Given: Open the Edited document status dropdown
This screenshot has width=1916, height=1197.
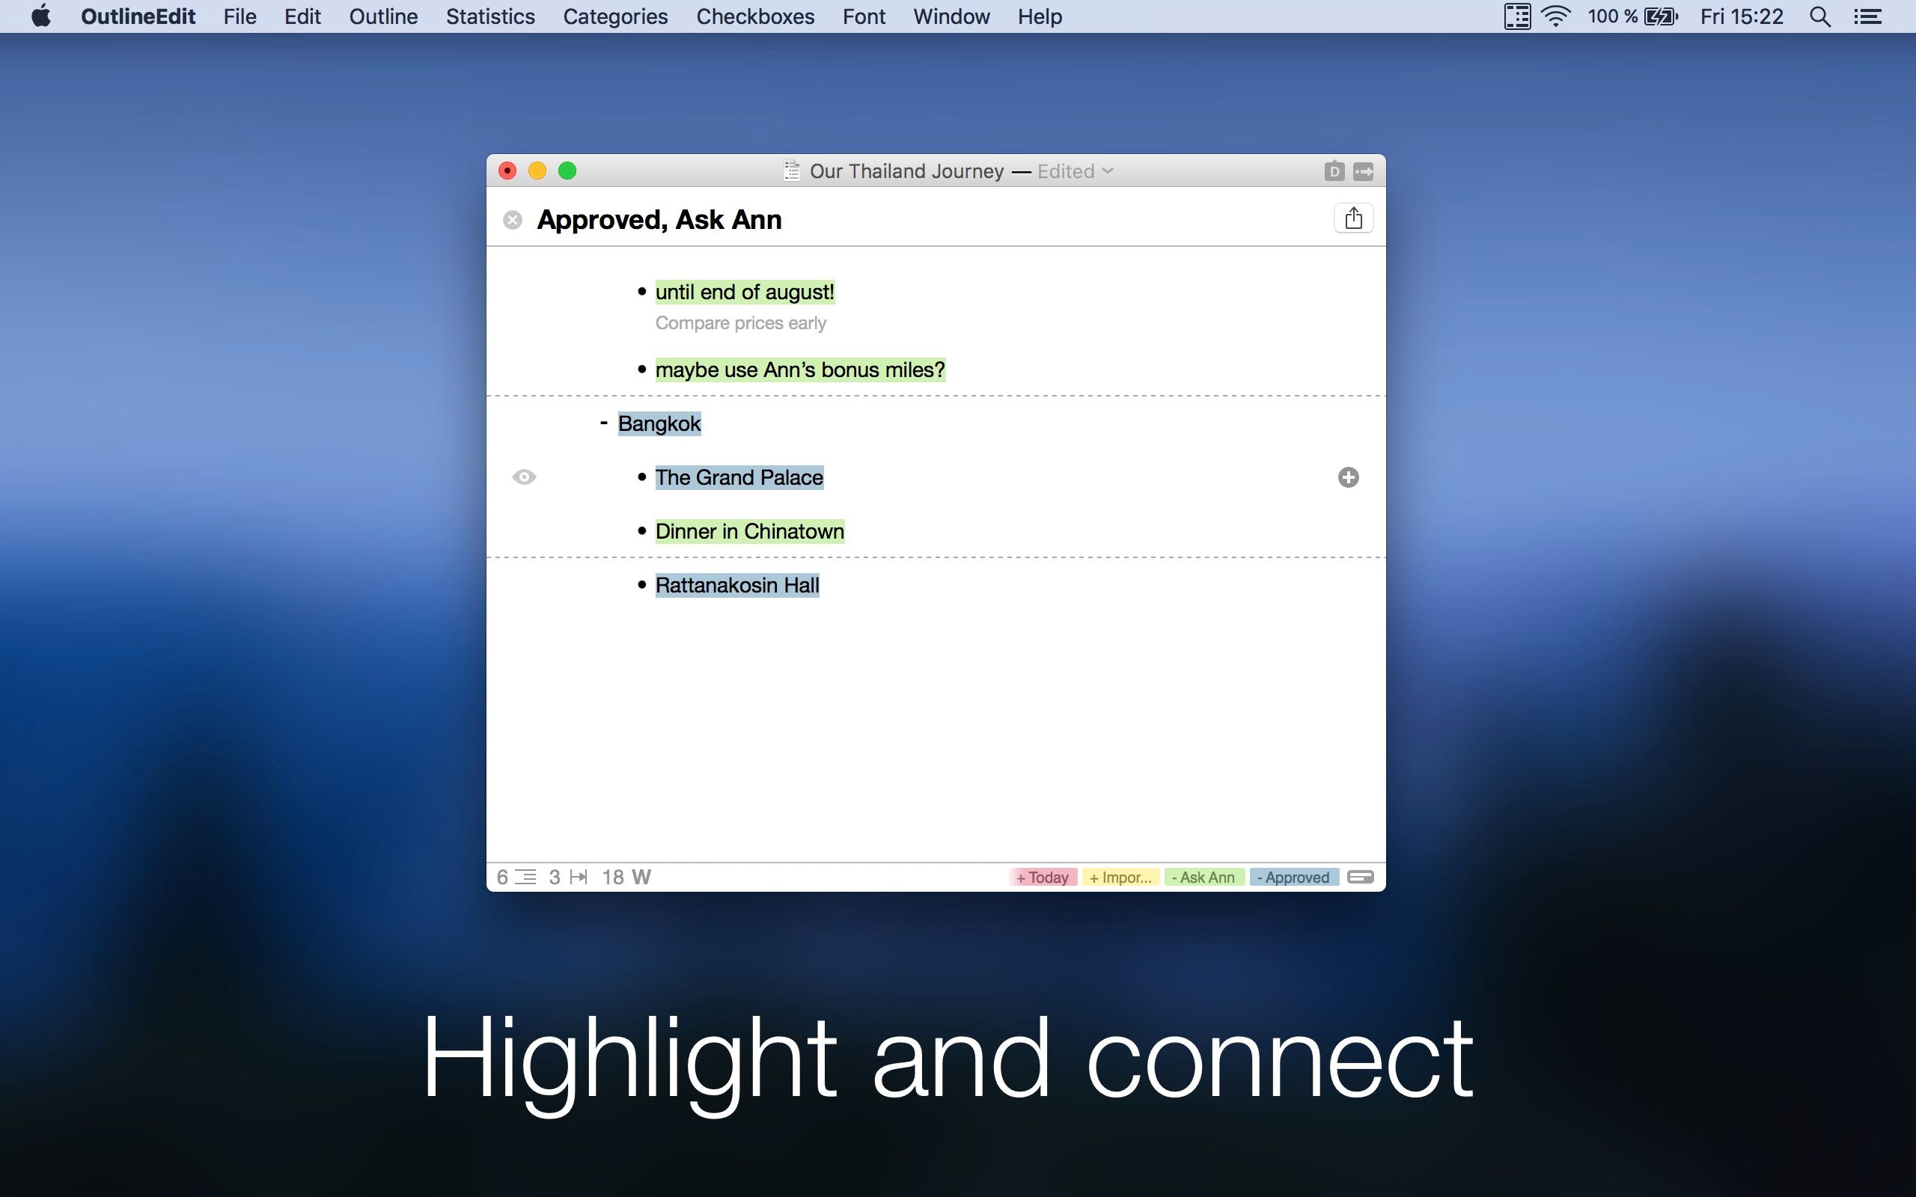Looking at the screenshot, I should (x=1076, y=171).
